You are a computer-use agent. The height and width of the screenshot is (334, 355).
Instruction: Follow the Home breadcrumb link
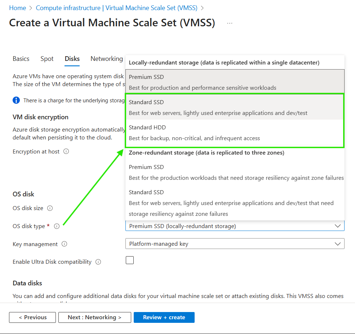[x=17, y=8]
